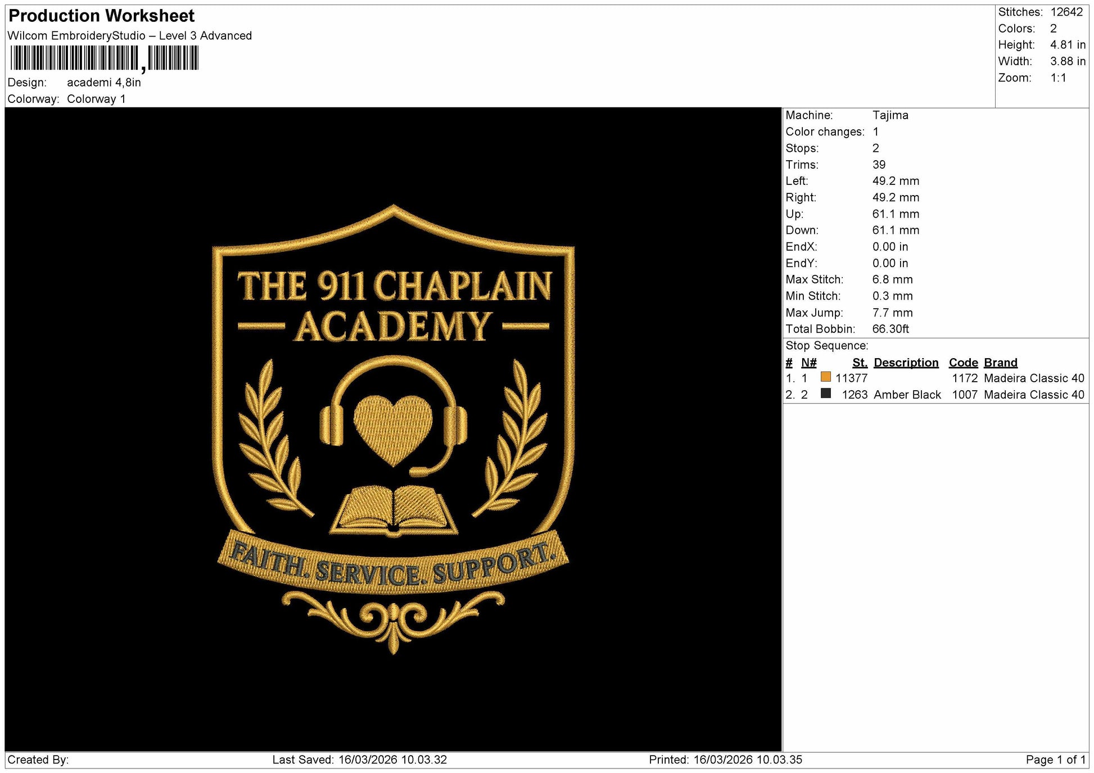Click the "Last Saved: 16/03/2026 10.03.32" footer

(360, 760)
